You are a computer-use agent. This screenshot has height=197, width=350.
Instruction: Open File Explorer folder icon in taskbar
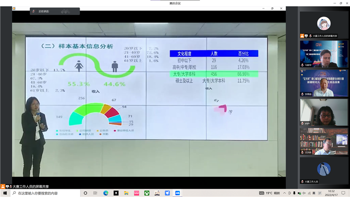(126, 193)
